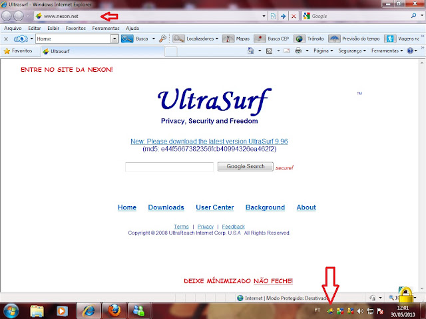The image size is (426, 319).
Task: Open the Ajuda menu
Action: (x=132, y=28)
